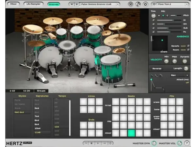Adjust the DI level slider
The image size is (196, 147).
tap(169, 20)
